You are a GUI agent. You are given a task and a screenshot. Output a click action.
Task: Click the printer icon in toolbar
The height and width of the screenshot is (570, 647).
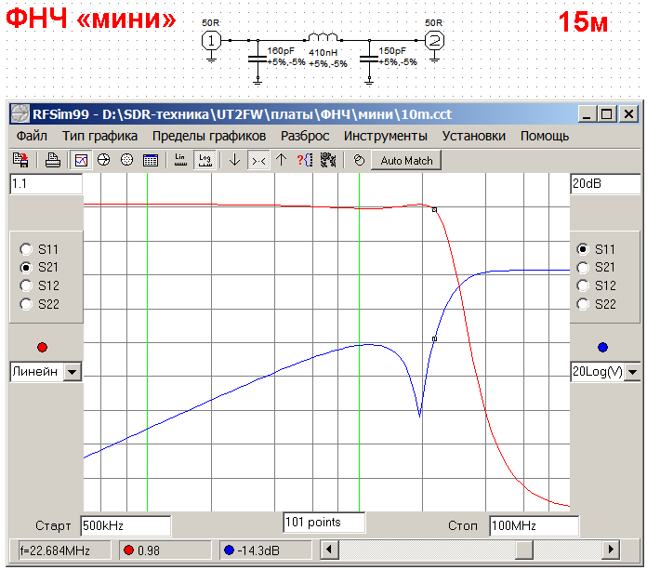click(53, 160)
